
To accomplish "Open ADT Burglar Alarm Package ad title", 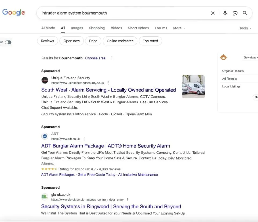I will point(106,146).
